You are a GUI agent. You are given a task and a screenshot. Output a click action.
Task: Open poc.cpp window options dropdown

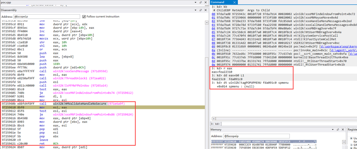195,3
